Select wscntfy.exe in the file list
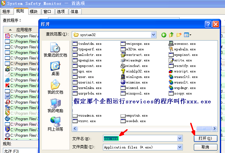 tap(182, 66)
